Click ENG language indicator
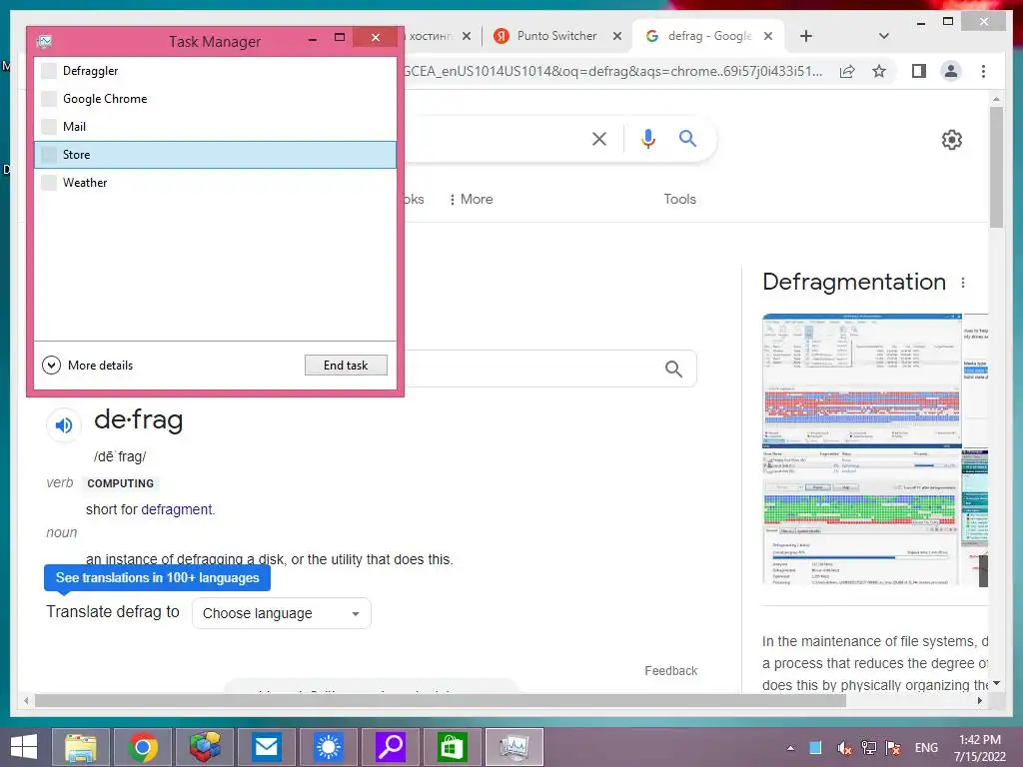The image size is (1023, 767). (x=926, y=748)
